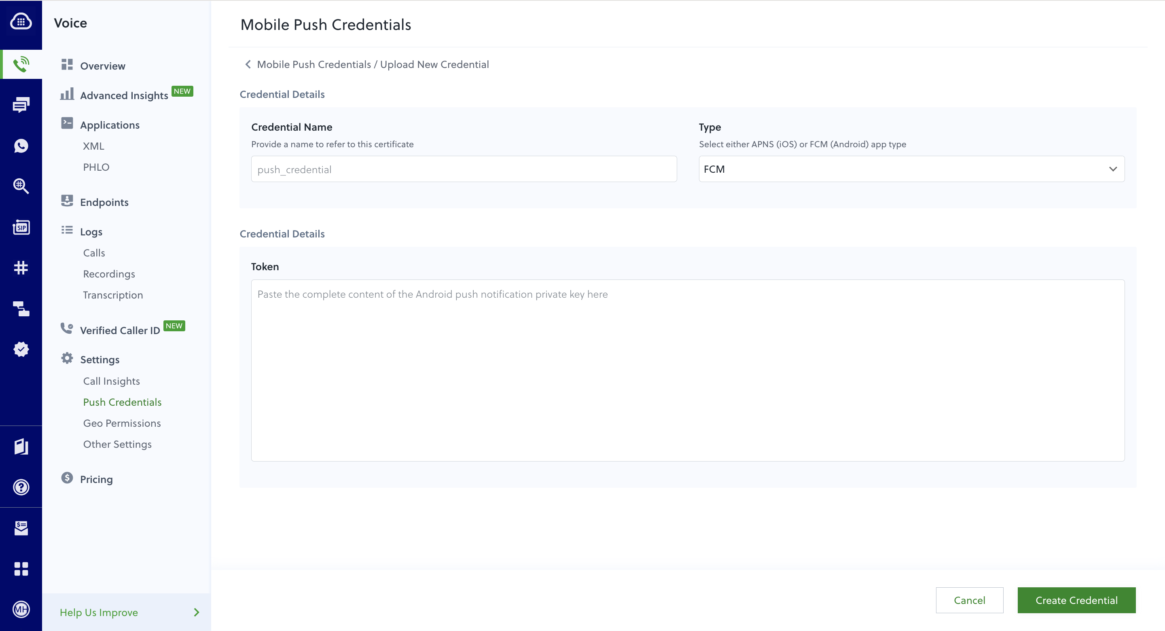Viewport: 1165px width, 631px height.
Task: Click inside the Token text area
Action: tap(687, 370)
